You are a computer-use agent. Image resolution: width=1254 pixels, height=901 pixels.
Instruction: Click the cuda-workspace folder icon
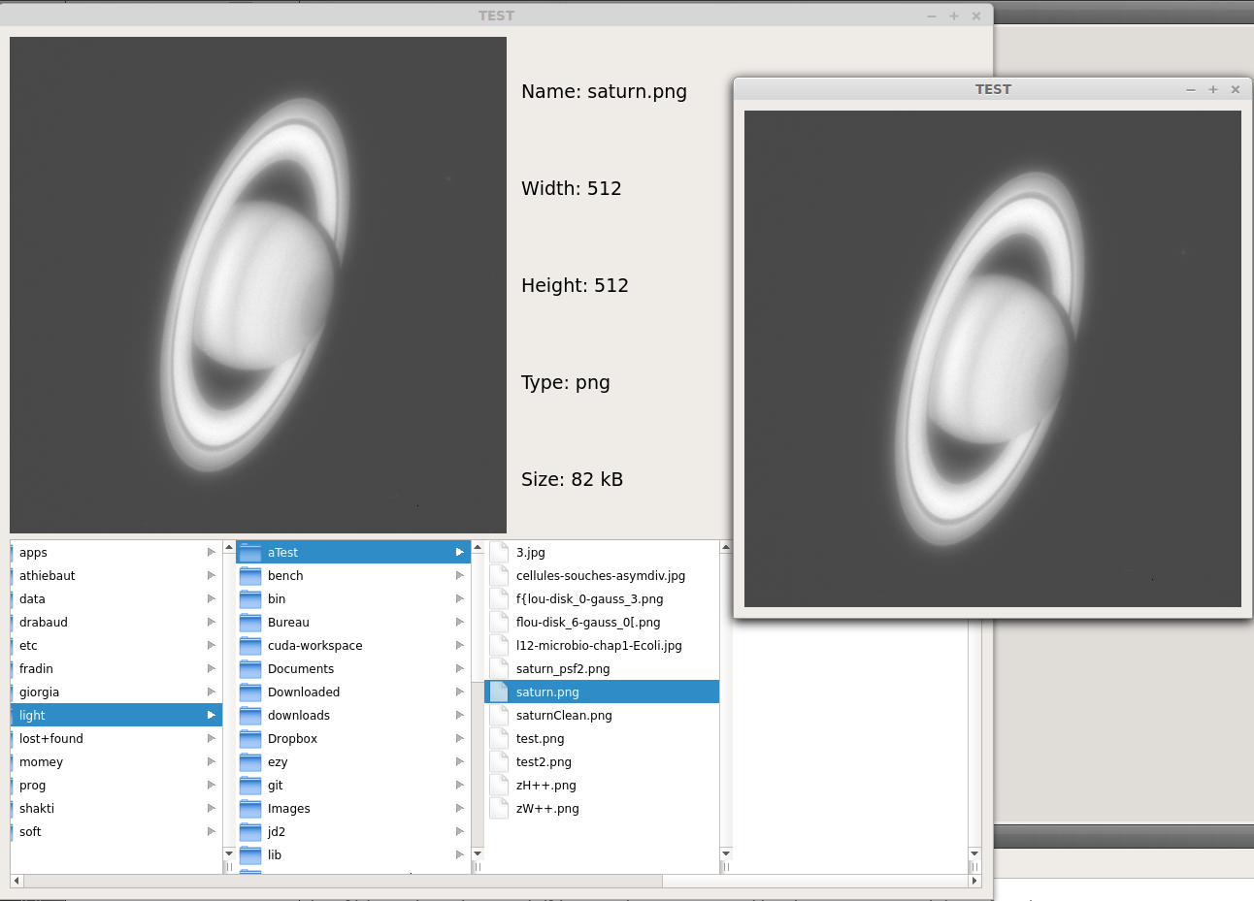click(x=250, y=646)
